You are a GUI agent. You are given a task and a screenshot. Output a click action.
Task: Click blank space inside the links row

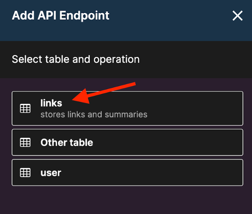pyautogui.click(x=193, y=108)
